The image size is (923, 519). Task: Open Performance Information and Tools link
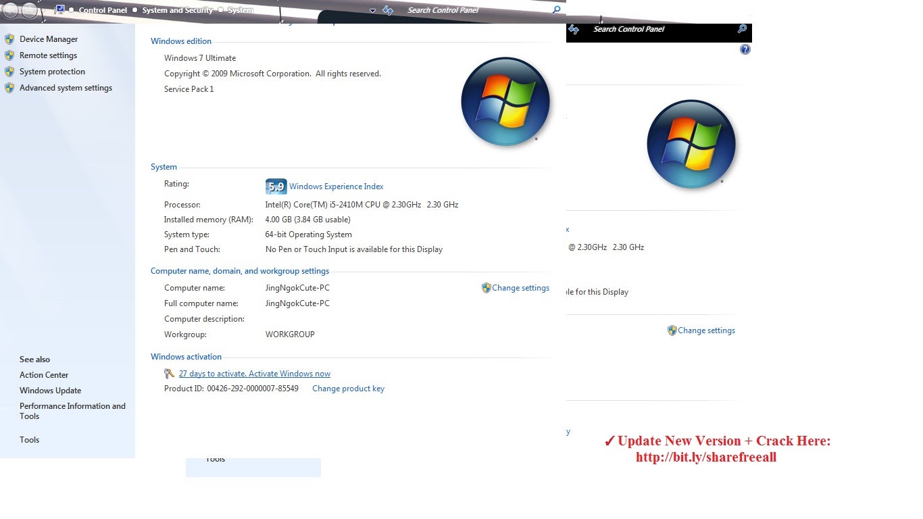pos(72,411)
